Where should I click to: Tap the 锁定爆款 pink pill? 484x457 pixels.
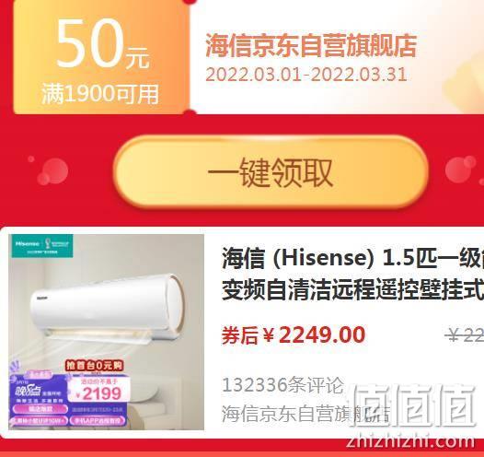pyautogui.click(x=40, y=409)
